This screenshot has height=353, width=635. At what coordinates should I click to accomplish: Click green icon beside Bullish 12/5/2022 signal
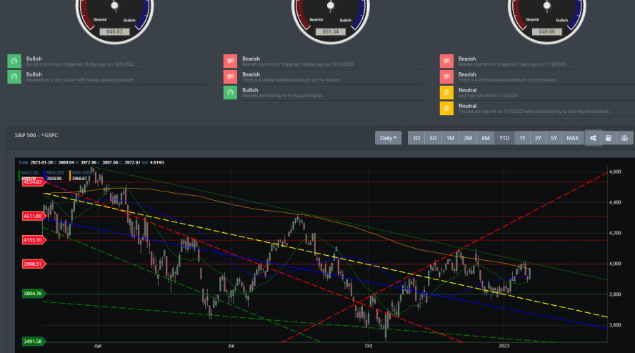coord(14,61)
